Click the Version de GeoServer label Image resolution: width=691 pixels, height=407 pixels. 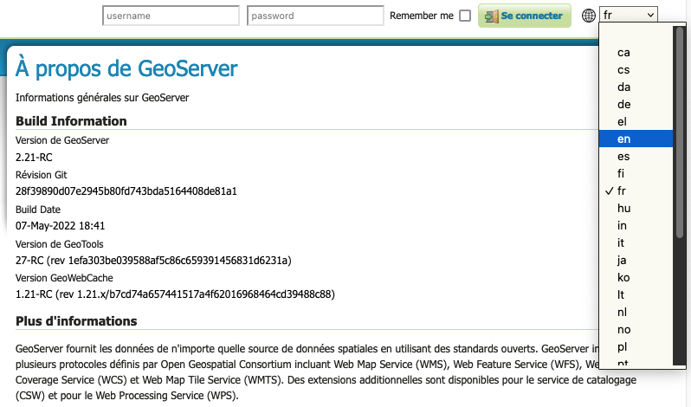[x=62, y=140]
